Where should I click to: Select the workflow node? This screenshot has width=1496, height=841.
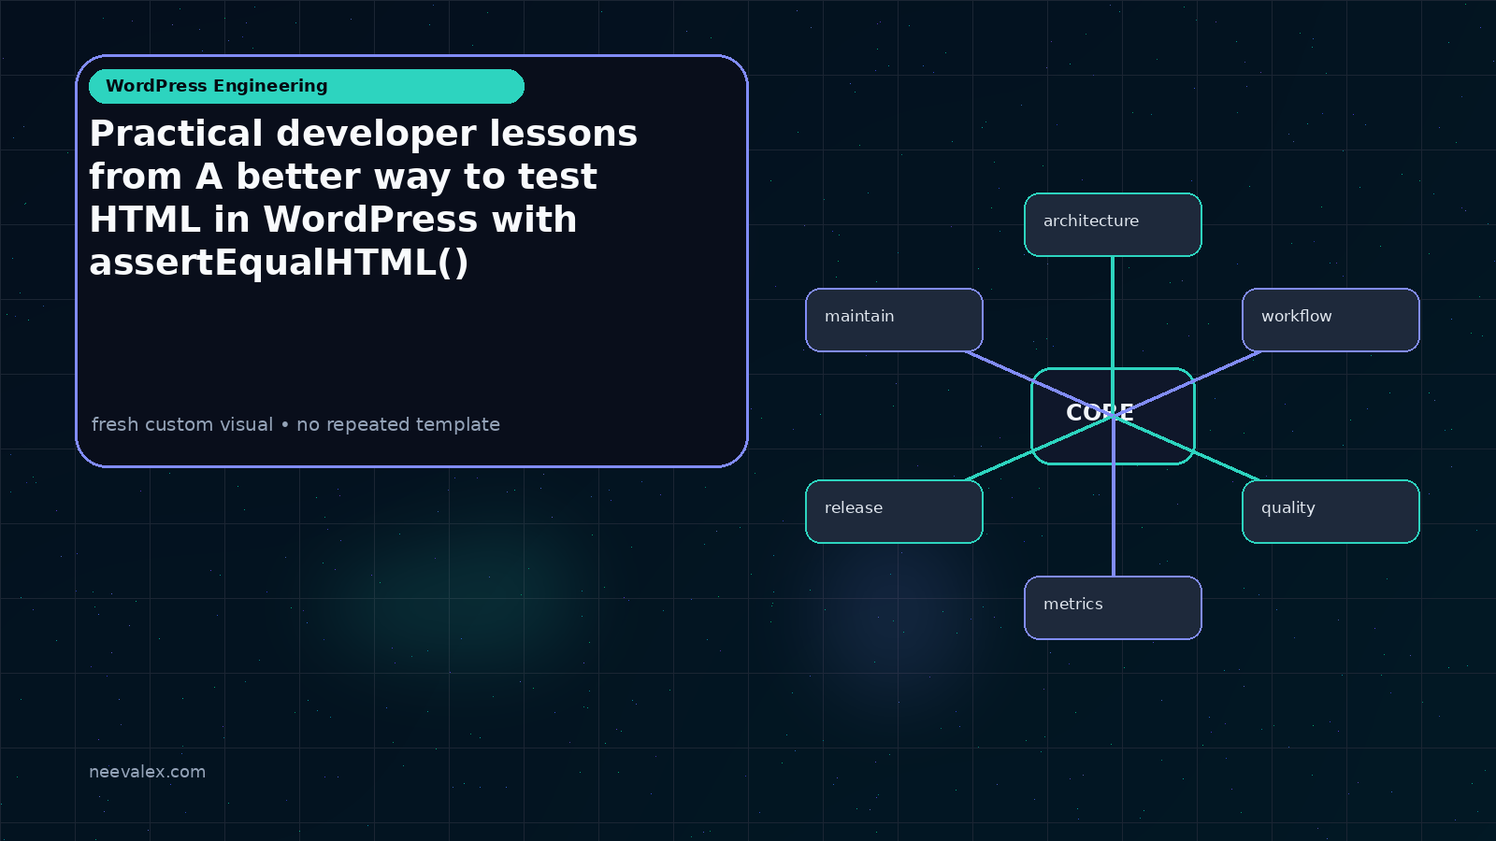1331,320
